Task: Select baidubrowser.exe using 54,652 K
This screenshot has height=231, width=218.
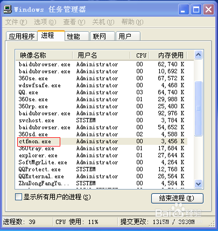Action: (x=101, y=127)
